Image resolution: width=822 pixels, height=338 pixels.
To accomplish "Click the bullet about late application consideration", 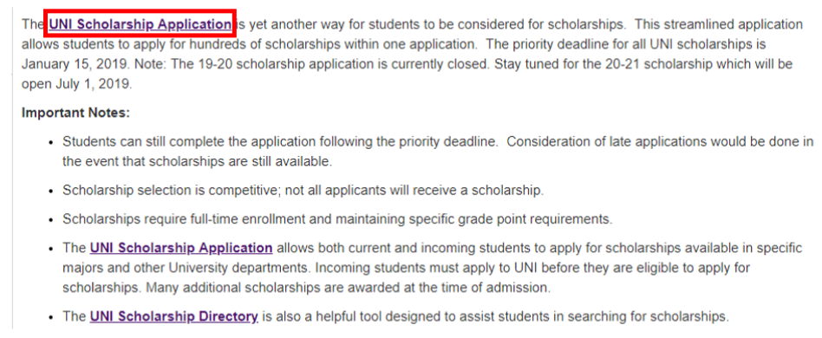I will click(x=438, y=152).
